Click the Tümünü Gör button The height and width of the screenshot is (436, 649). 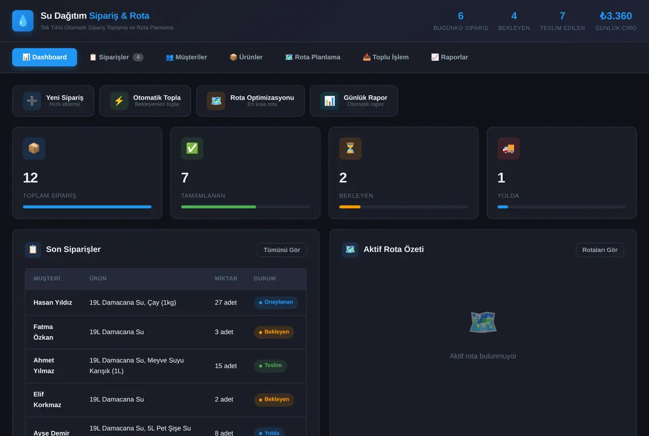(282, 250)
